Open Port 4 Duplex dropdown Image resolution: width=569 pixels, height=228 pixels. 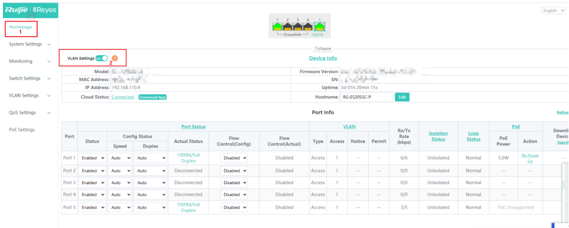click(150, 195)
